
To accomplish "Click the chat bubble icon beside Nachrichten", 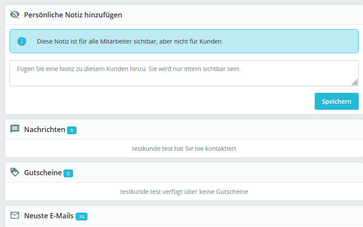I will point(15,129).
